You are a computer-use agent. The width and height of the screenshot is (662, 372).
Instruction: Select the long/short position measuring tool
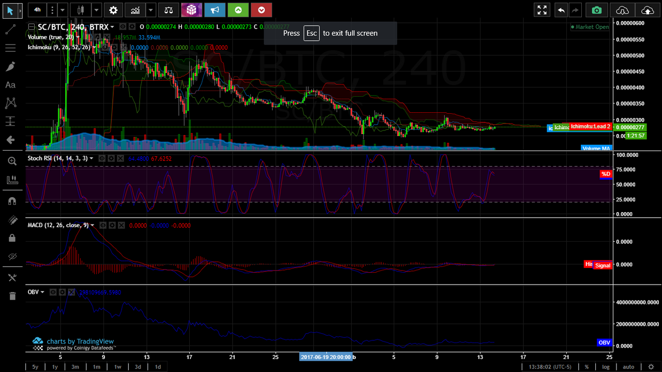tap(10, 121)
